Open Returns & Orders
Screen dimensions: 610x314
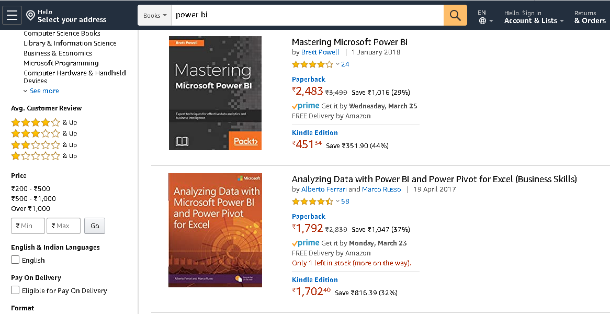pyautogui.click(x=590, y=17)
